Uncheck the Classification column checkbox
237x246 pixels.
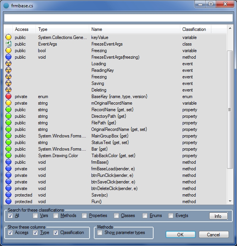point(56,232)
